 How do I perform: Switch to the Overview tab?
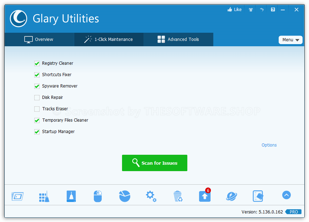[39, 39]
